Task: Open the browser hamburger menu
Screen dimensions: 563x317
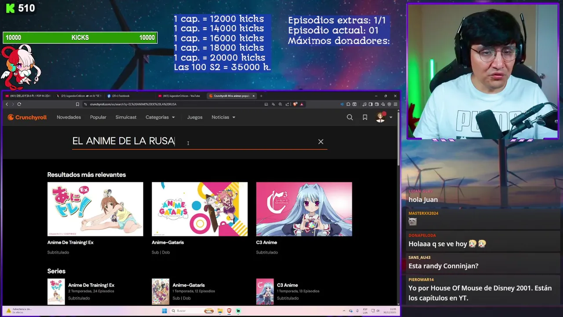Action: [395, 104]
